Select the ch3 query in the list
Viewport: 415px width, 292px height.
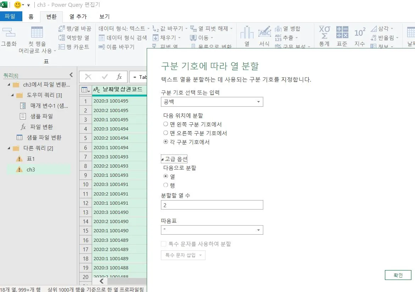(x=38, y=169)
